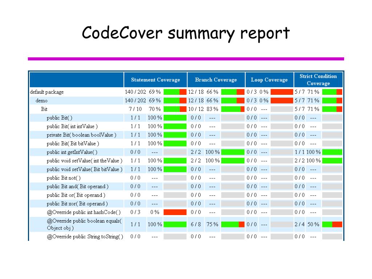Click default package statement coverage bar
Screen dimensions: 372x279
175,92
